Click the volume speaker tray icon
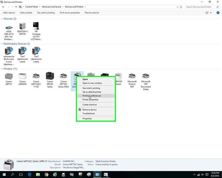The image size is (222, 178). [203, 175]
